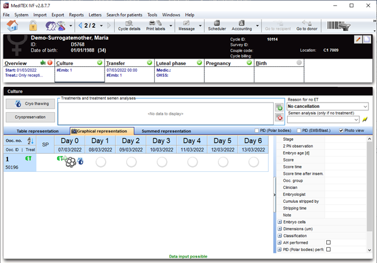The image size is (377, 263).
Task: Open the Pregnancy tab
Action: [x=229, y=71]
